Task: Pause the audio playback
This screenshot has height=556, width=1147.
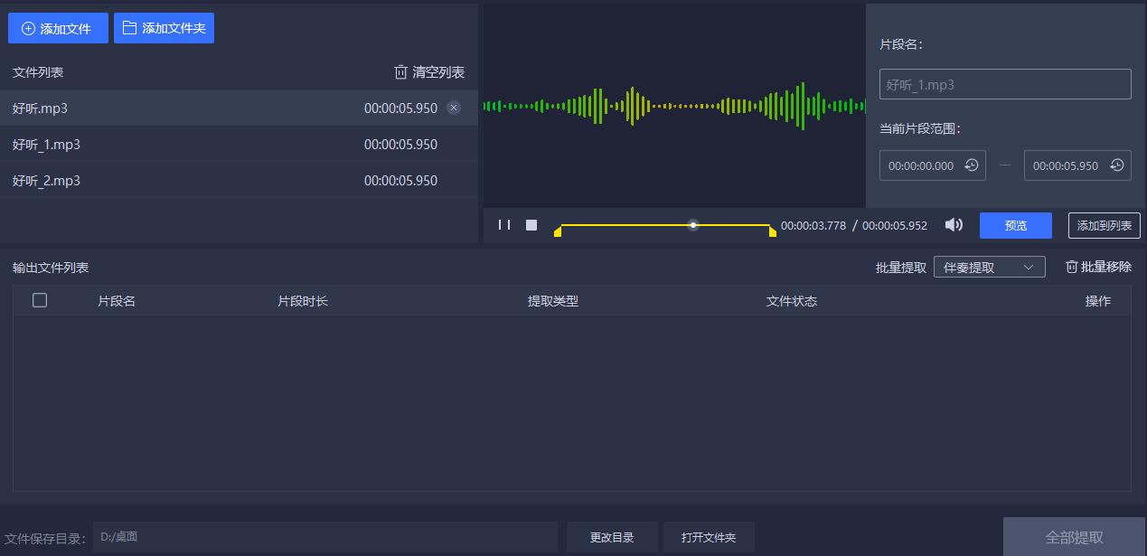Action: 503,224
